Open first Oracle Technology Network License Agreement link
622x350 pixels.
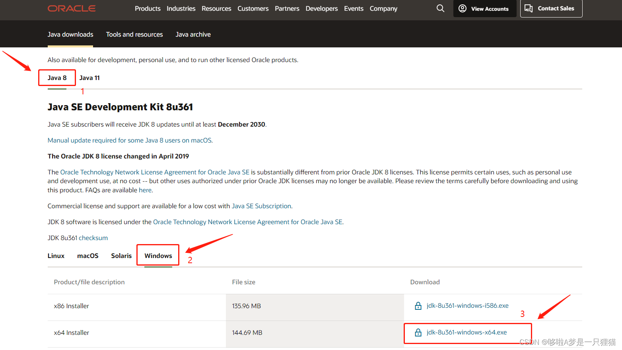click(x=155, y=172)
